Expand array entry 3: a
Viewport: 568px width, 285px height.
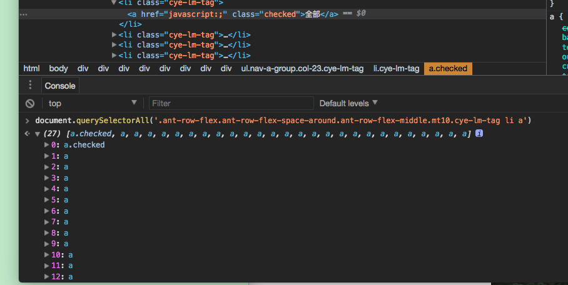click(46, 177)
